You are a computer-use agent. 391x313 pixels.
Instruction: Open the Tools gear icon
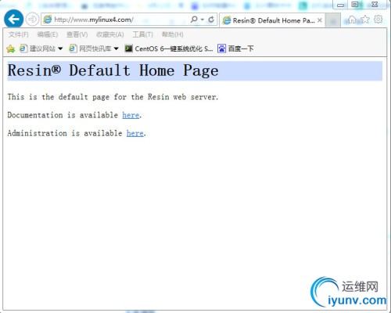378,20
